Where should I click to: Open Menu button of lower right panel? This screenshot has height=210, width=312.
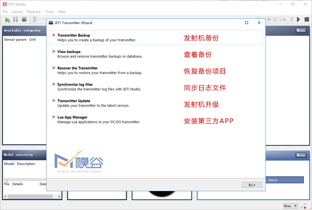pos(300,155)
